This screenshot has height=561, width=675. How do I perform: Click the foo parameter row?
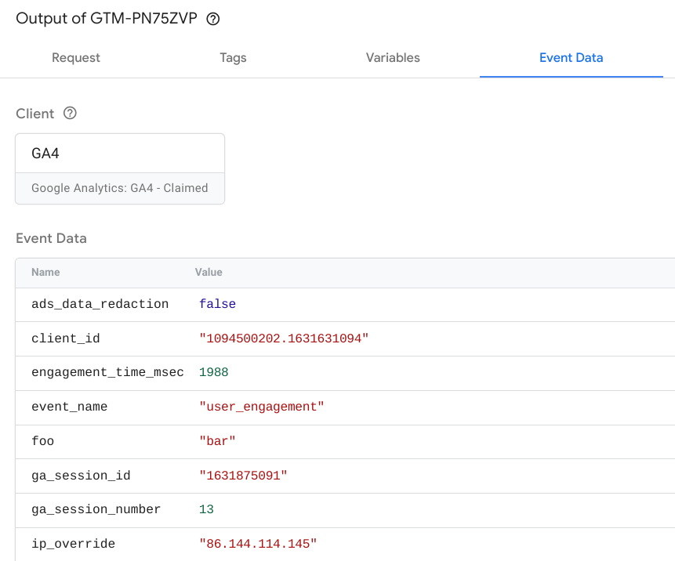(42, 441)
